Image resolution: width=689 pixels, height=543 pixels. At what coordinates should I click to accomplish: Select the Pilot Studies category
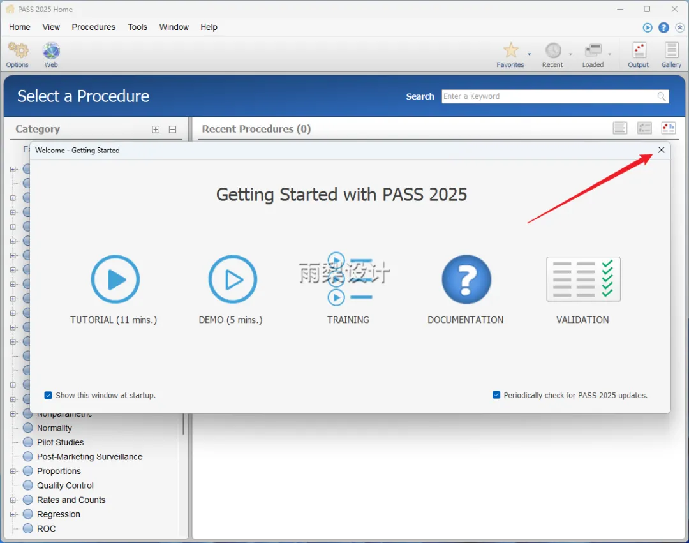pyautogui.click(x=60, y=442)
